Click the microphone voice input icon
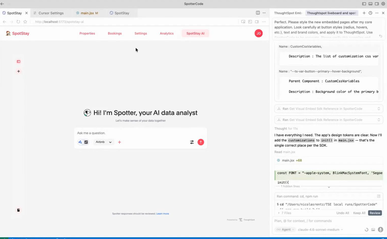The image size is (387, 239). 380,230
